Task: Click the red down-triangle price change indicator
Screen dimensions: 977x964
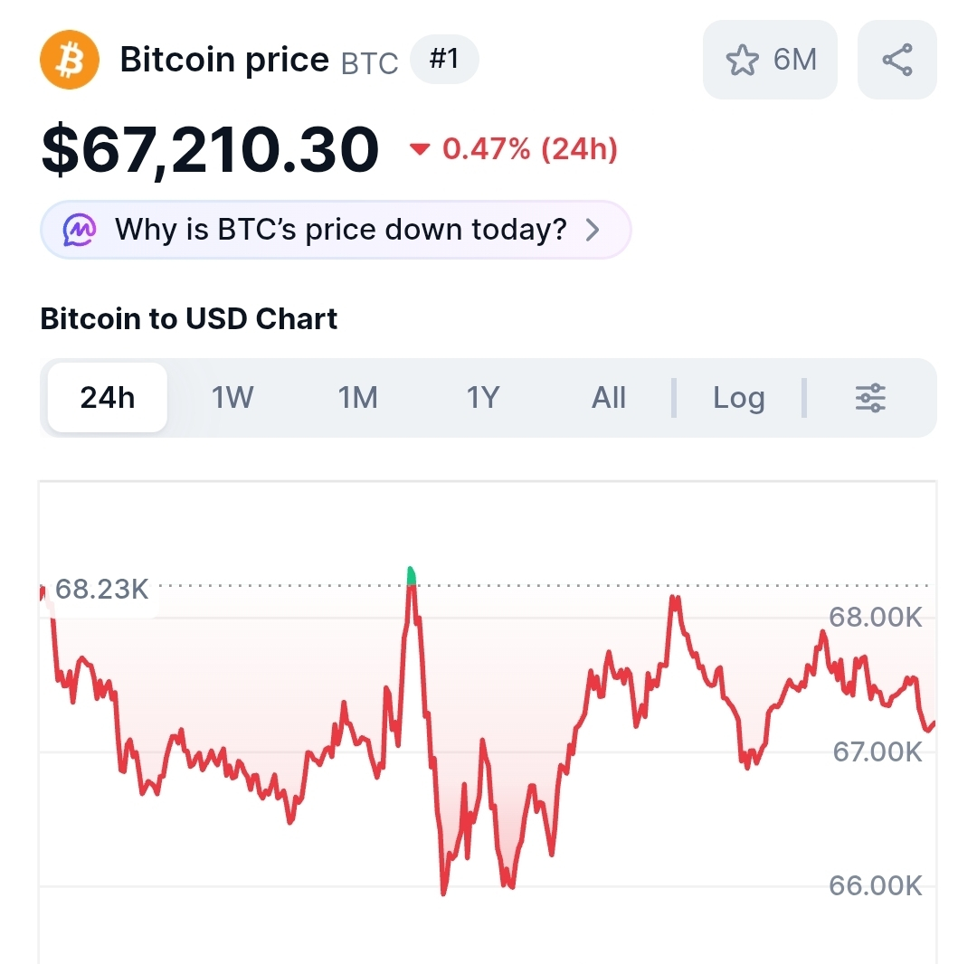Action: [x=419, y=149]
